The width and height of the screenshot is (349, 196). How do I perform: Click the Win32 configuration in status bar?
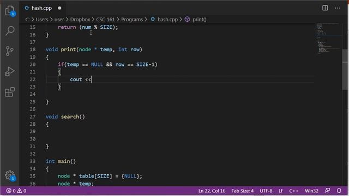311,191
